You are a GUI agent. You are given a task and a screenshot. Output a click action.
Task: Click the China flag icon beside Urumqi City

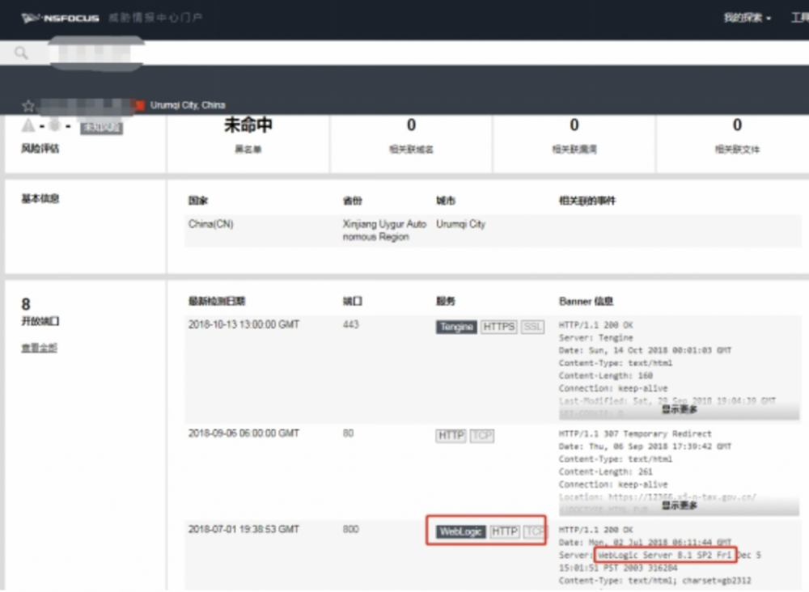(x=138, y=105)
